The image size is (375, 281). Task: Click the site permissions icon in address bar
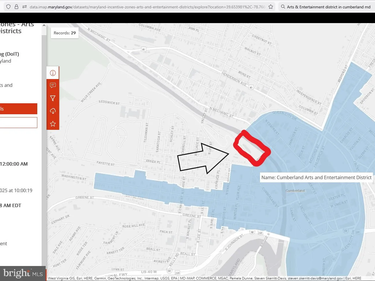click(25, 7)
